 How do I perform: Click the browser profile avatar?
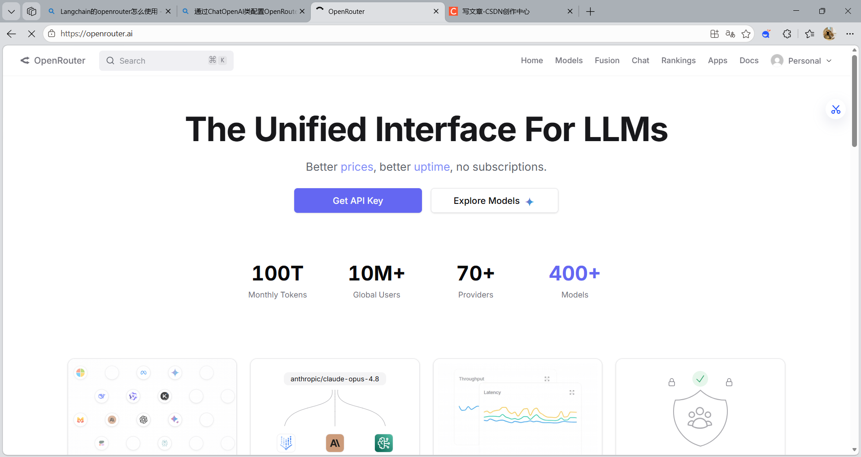(x=829, y=34)
